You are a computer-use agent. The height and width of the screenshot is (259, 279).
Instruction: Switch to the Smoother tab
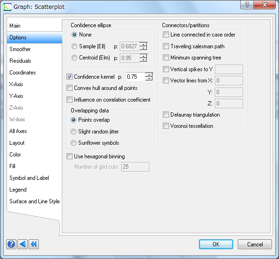(x=20, y=49)
